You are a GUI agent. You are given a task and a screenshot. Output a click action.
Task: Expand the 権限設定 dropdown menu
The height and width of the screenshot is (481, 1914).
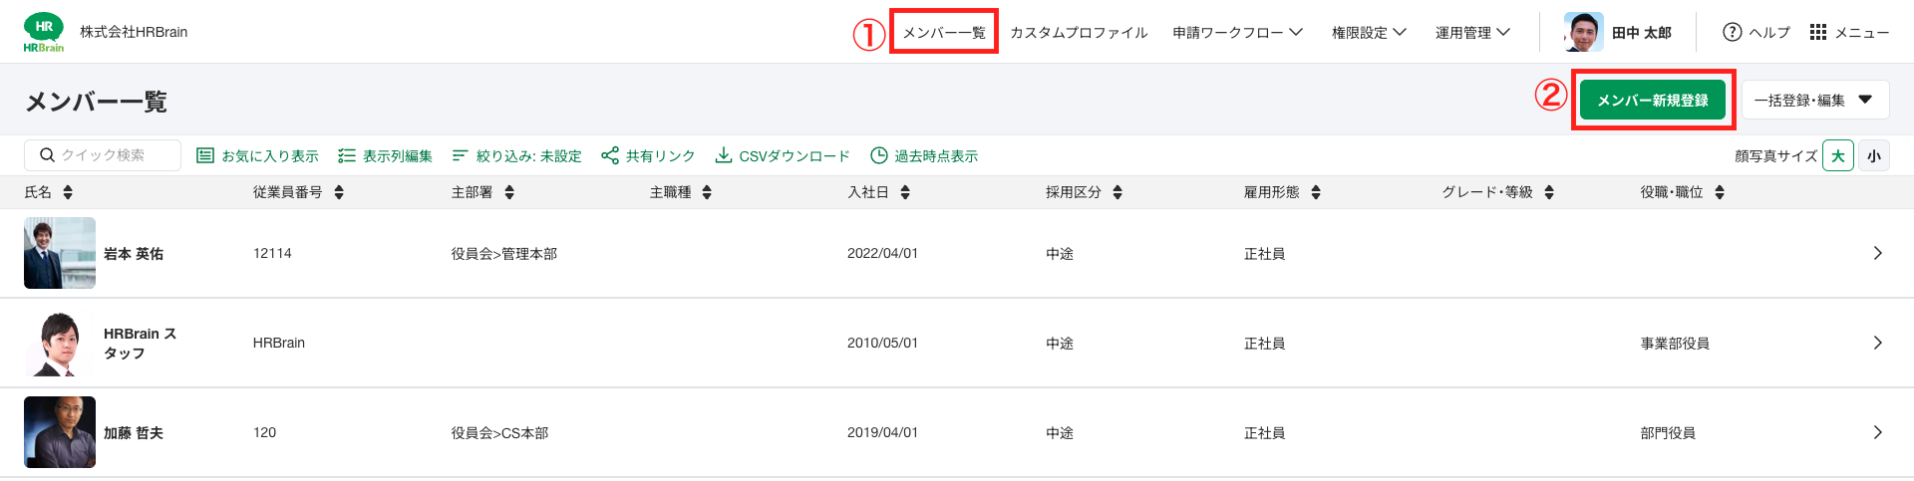[1369, 33]
